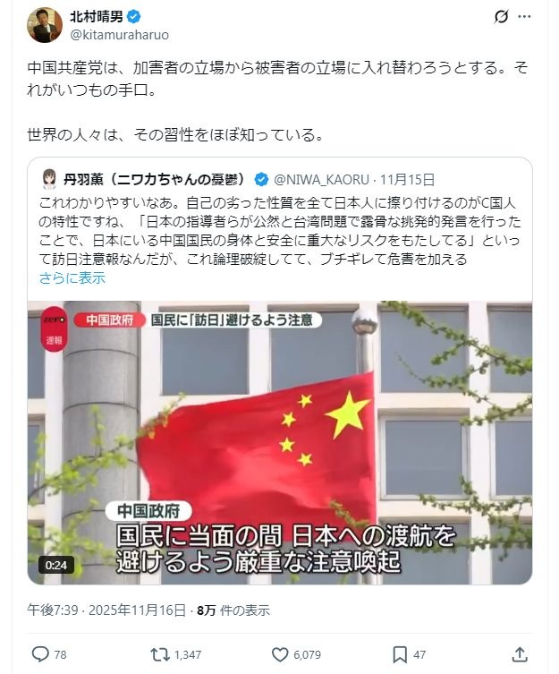Click the @NIWA_KAORU handle
Image resolution: width=559 pixels, height=674 pixels.
click(321, 179)
